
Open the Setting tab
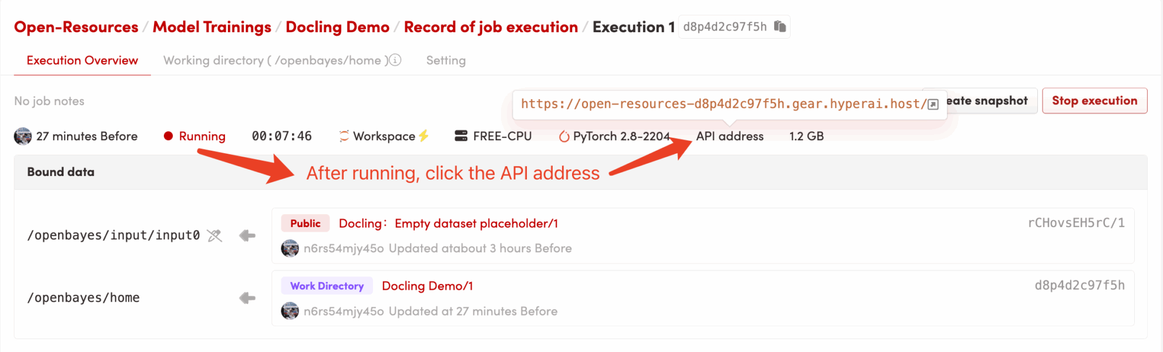pos(446,60)
